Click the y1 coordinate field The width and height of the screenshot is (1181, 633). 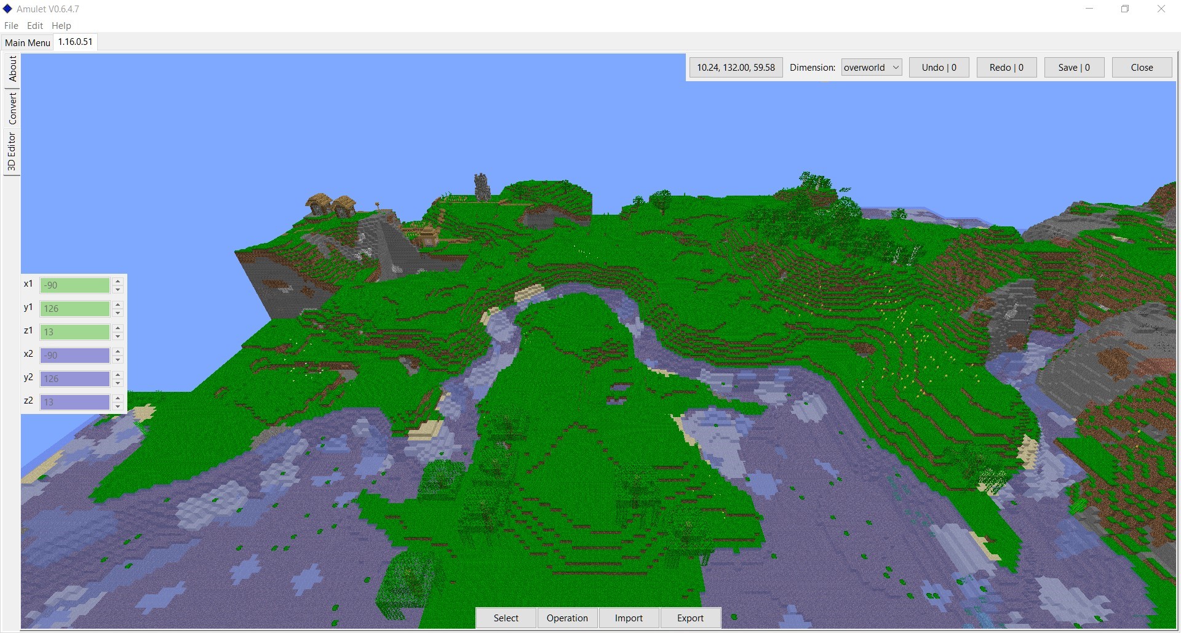coord(75,308)
